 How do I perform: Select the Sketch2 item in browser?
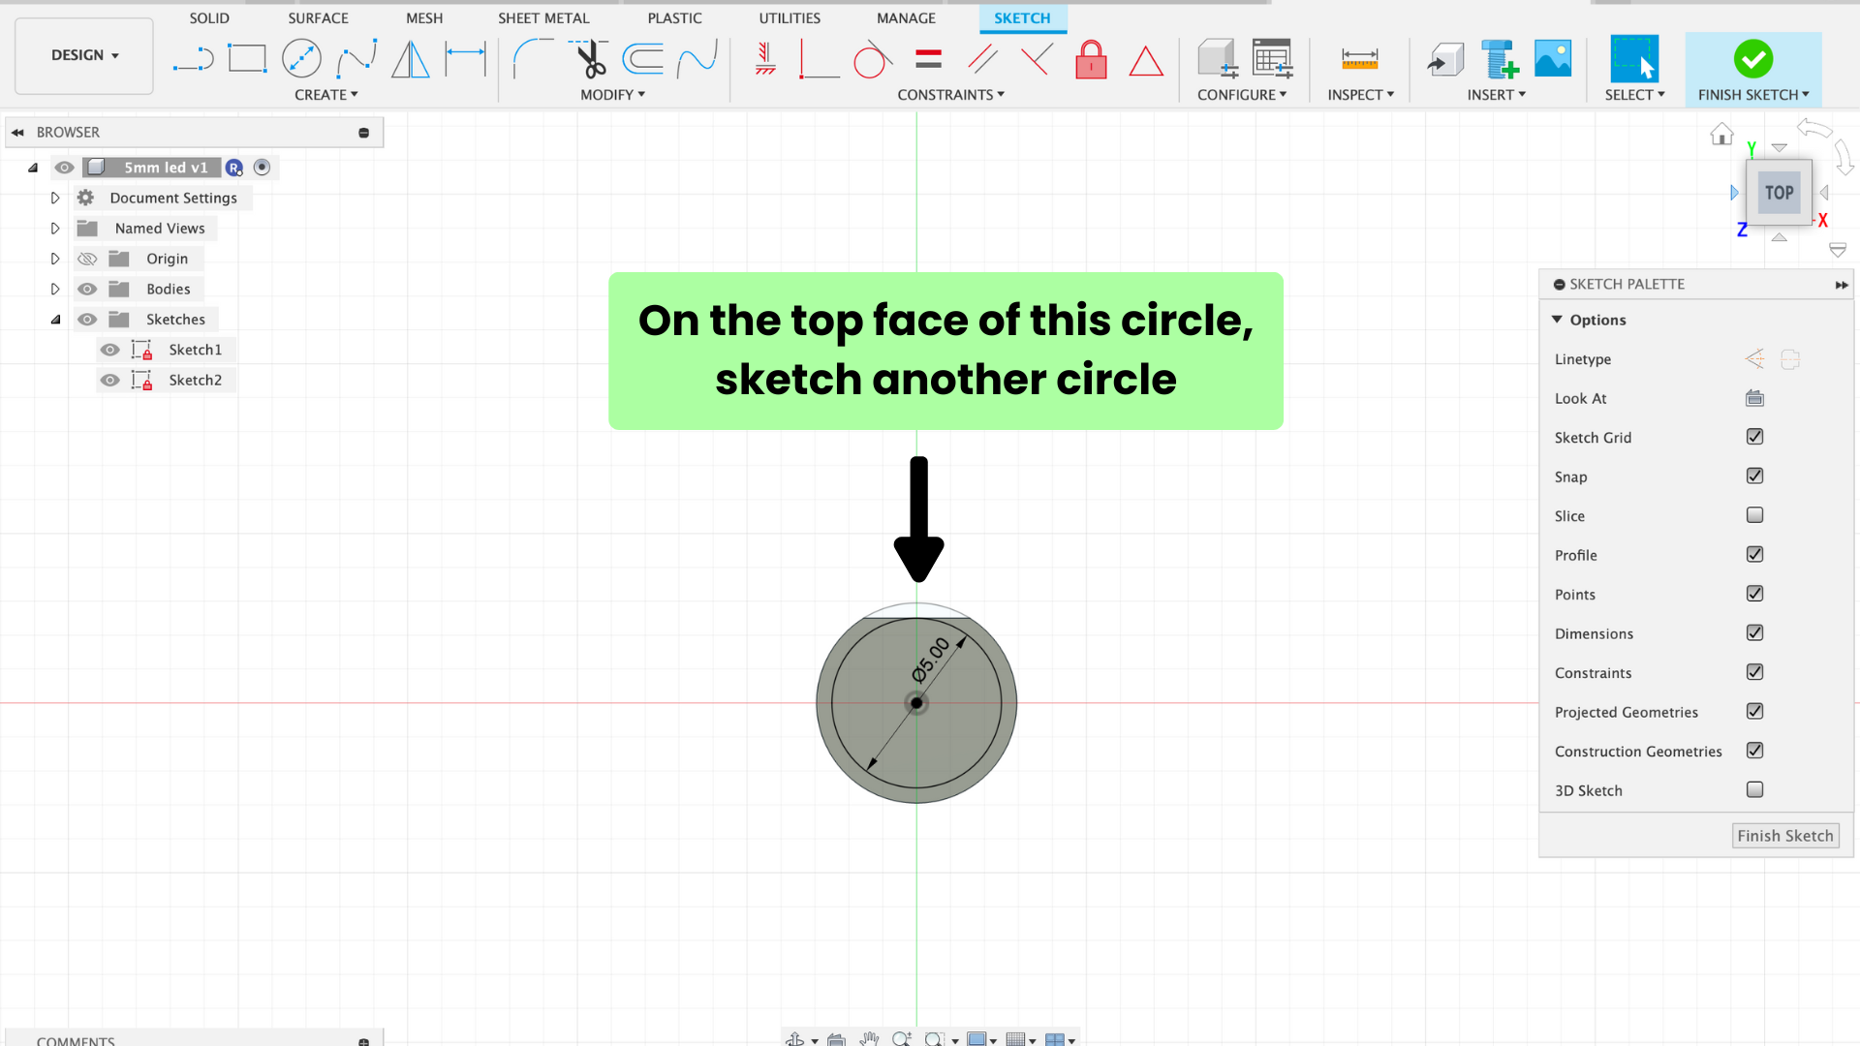tap(195, 380)
